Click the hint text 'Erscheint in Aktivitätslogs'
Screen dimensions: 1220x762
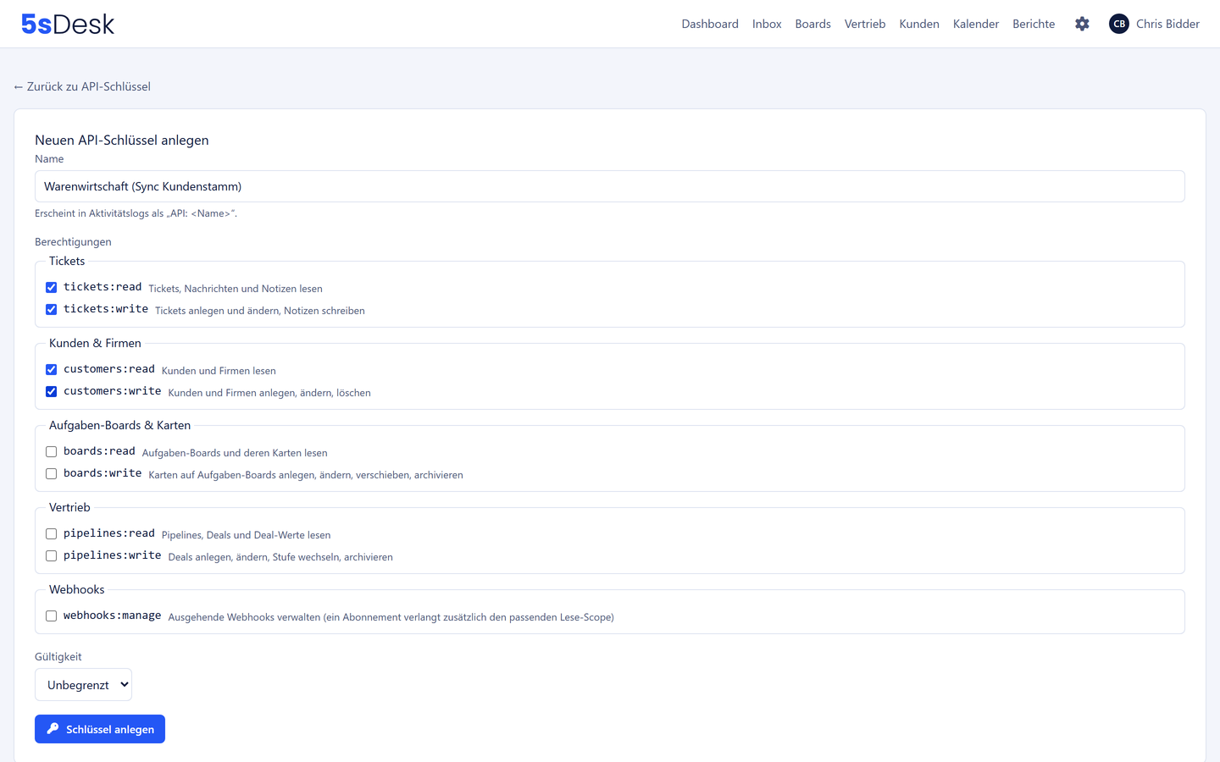pyautogui.click(x=136, y=213)
